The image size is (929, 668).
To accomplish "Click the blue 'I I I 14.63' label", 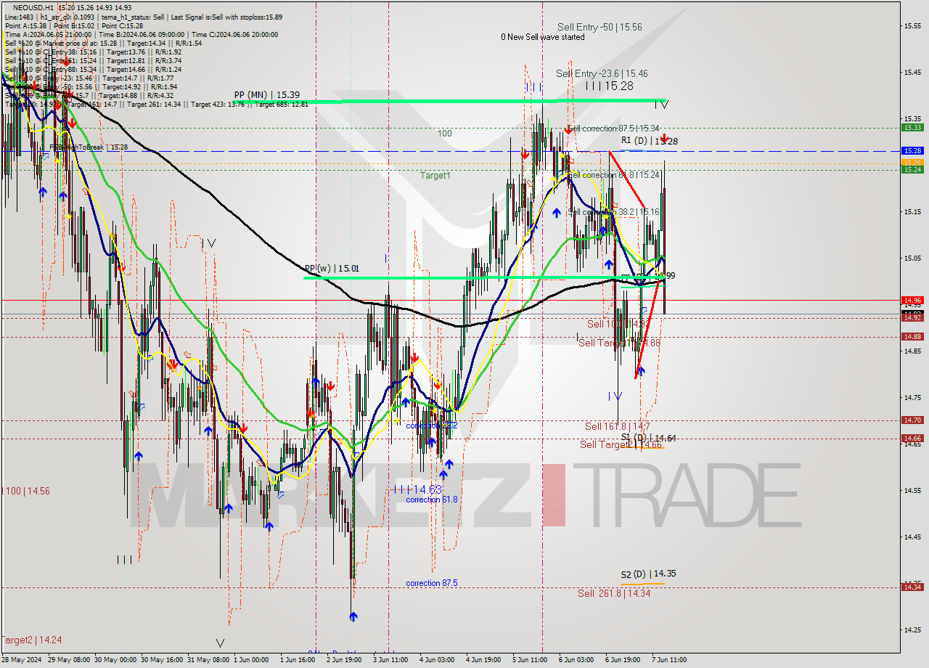I will click(417, 489).
